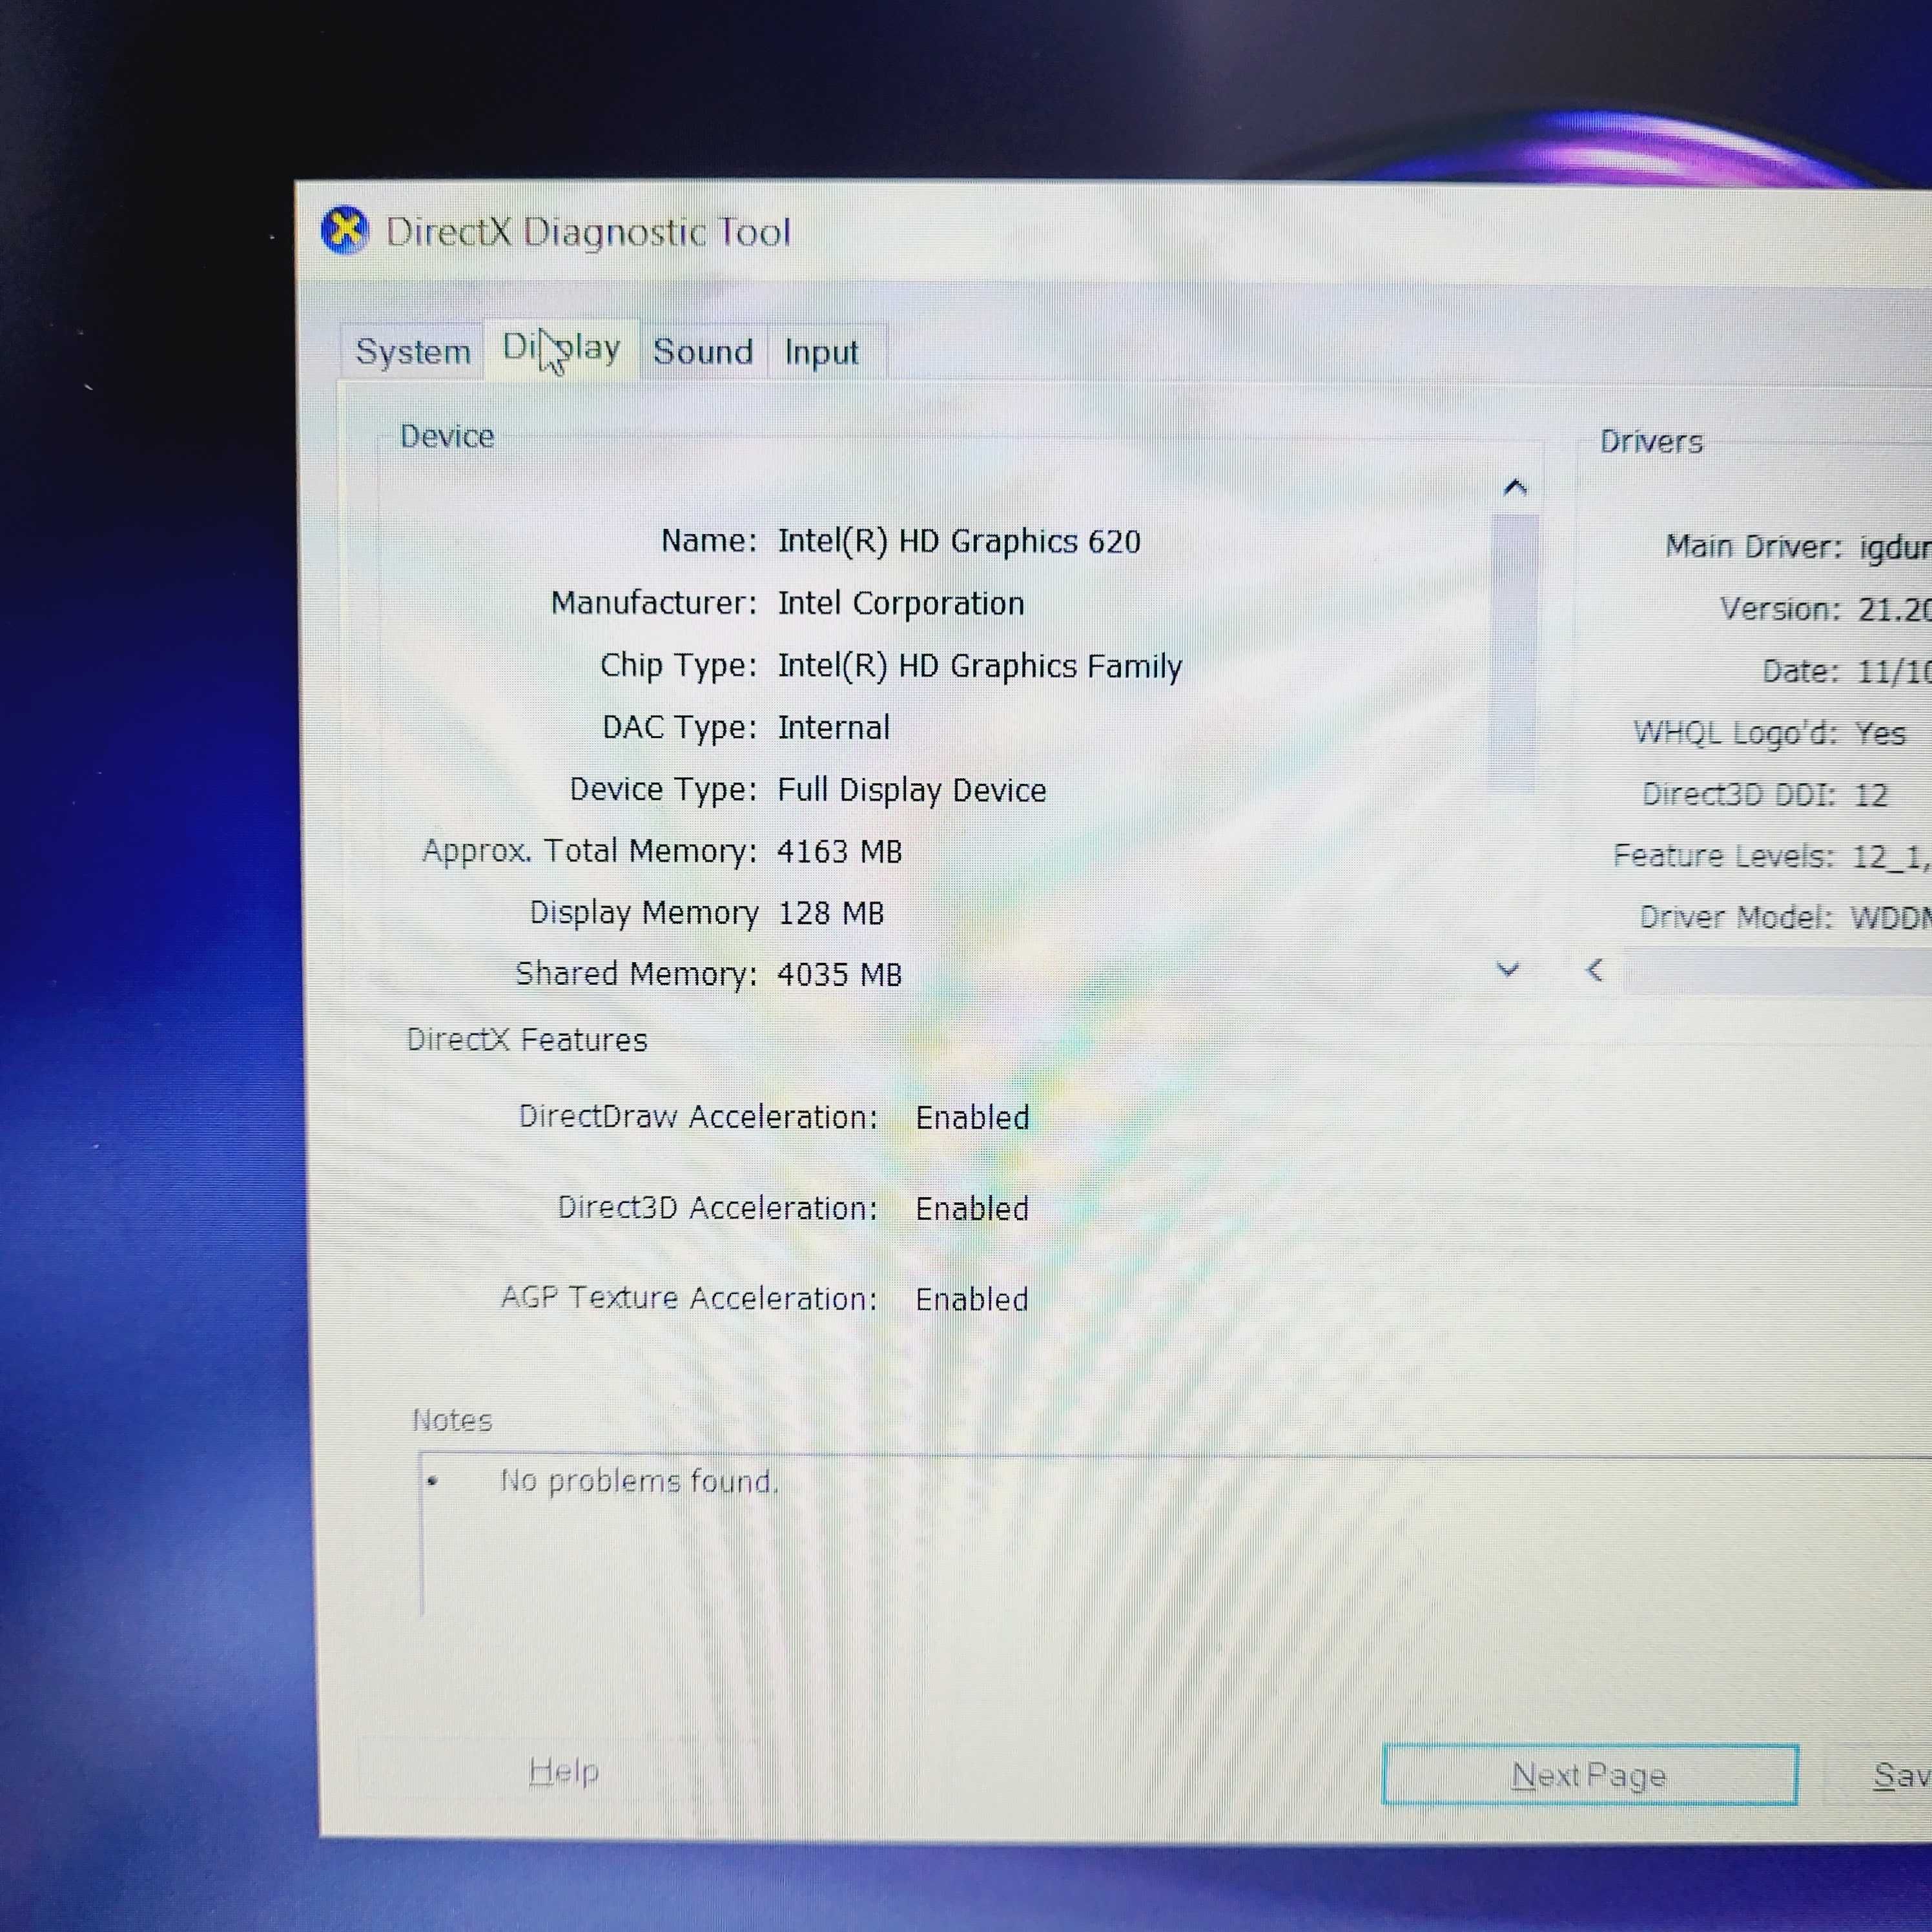Click the DirectDraw Acceleration Enabled value
Image resolution: width=1932 pixels, height=1932 pixels.
click(x=972, y=1117)
